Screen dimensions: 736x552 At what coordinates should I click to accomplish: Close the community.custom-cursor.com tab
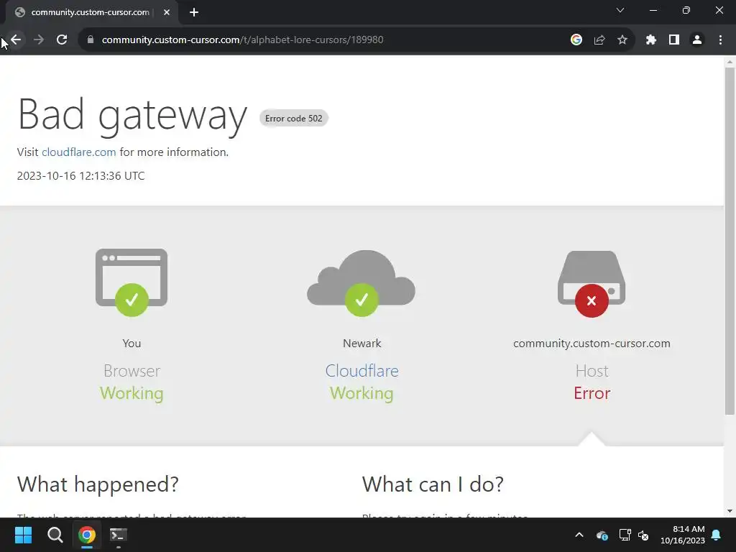pyautogui.click(x=167, y=13)
